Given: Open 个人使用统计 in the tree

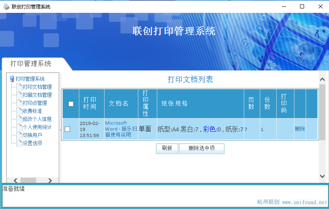Looking at the screenshot, I should pos(37,127).
